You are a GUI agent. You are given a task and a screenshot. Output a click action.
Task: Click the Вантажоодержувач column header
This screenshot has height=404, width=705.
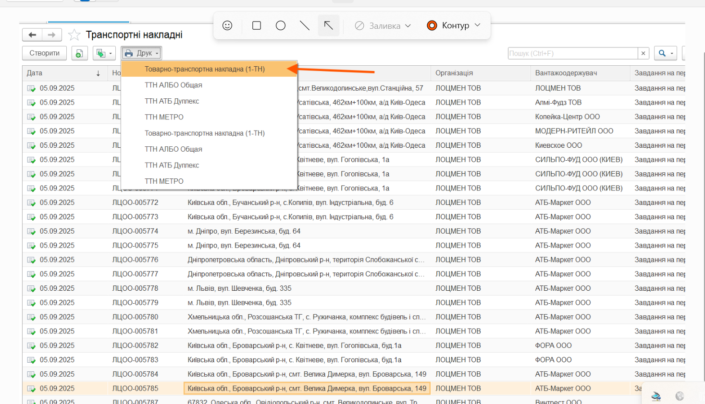580,73
